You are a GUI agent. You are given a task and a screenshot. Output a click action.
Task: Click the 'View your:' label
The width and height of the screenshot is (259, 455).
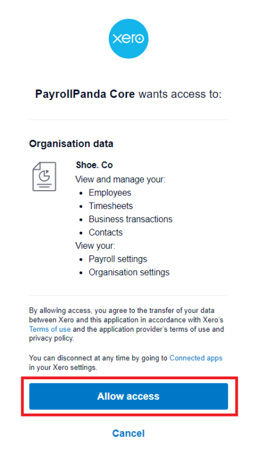click(x=95, y=246)
